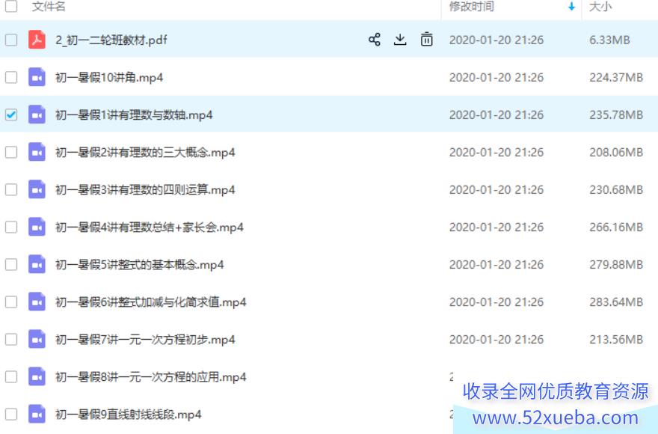Screen dimensions: 658x434
Task: Click share icon for 2_初一二轮班教材.pdf
Action: (x=375, y=40)
